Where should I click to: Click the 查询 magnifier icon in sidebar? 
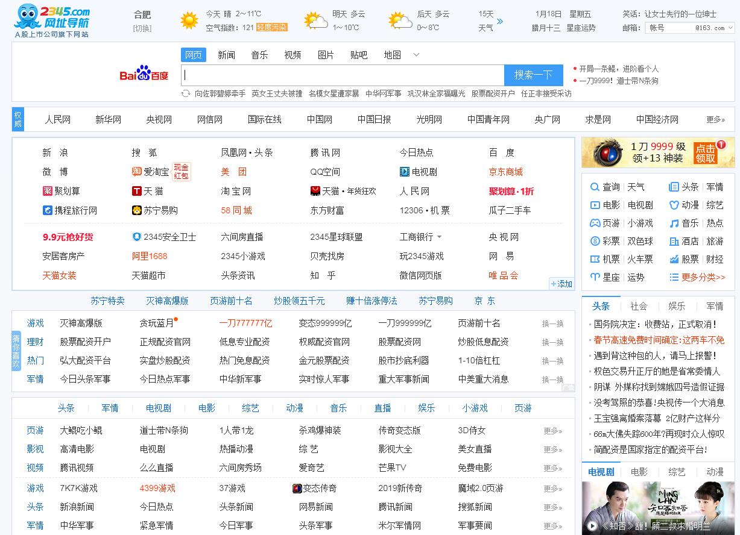coord(595,187)
